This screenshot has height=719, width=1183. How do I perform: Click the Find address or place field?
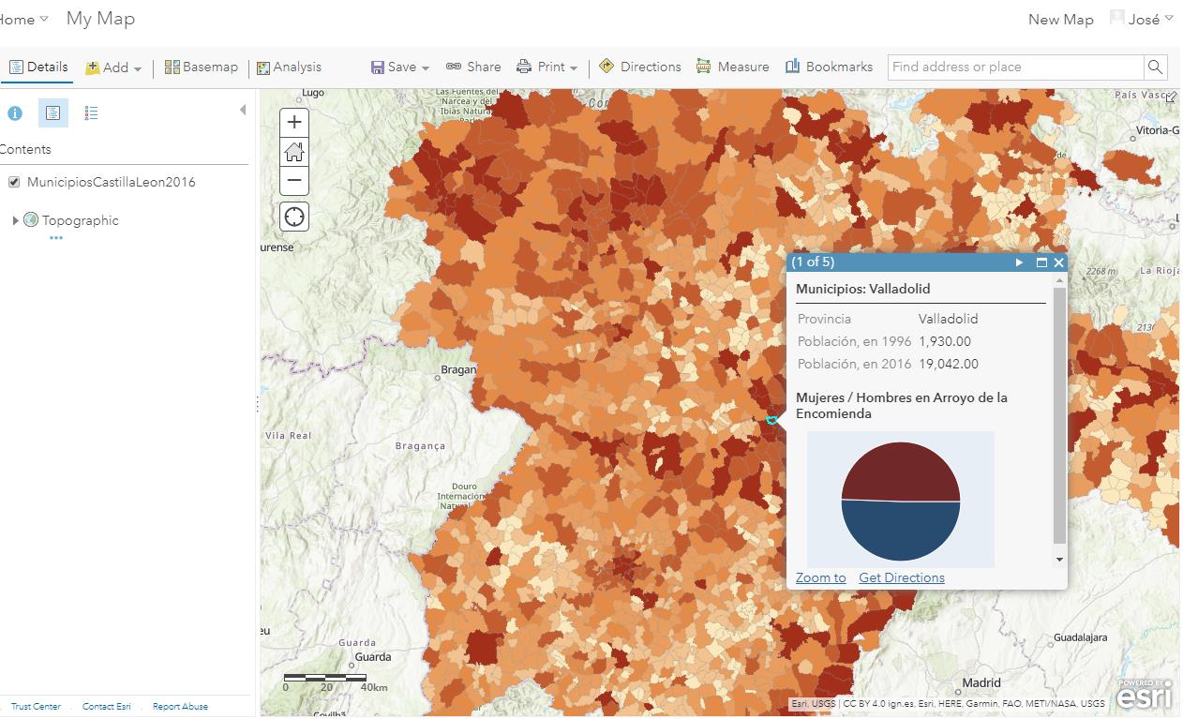coord(1014,67)
